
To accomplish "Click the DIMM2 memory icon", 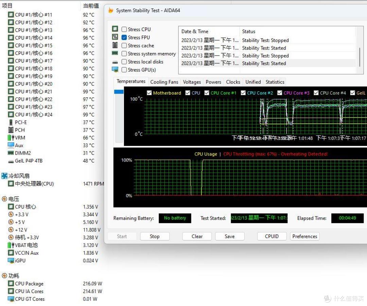I will pyautogui.click(x=11, y=153).
